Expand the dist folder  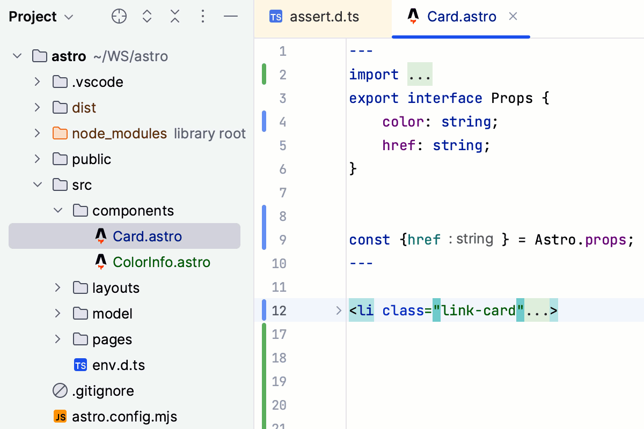click(36, 107)
